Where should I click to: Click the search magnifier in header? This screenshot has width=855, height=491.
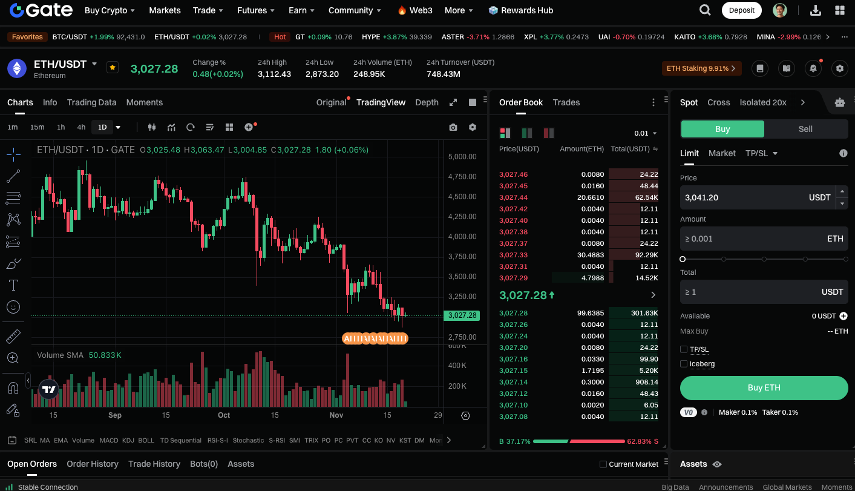coord(705,10)
